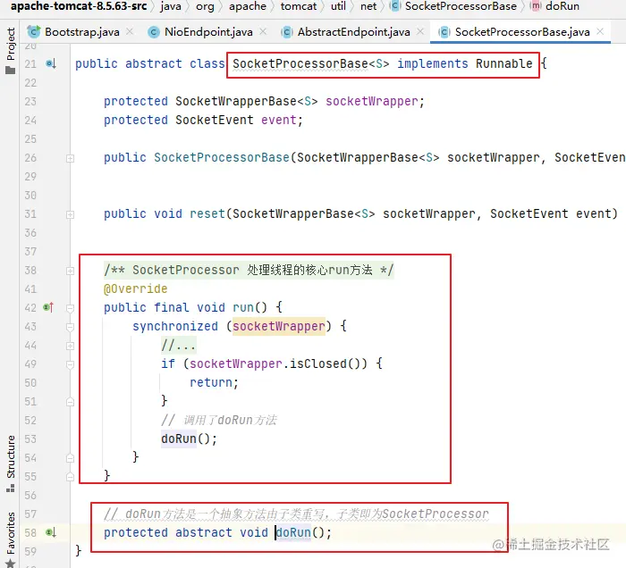Click the NioEndpoint.java class icon
626x568 pixels.
point(153,32)
